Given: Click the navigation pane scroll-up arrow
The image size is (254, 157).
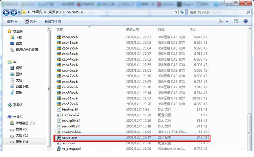Looking at the screenshot, I should (49, 28).
